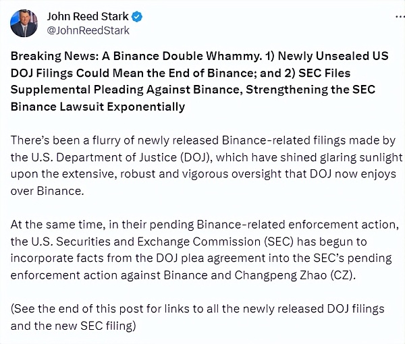This screenshot has width=405, height=344.
Task: Click the @JohnReedStark handle
Action: point(88,30)
